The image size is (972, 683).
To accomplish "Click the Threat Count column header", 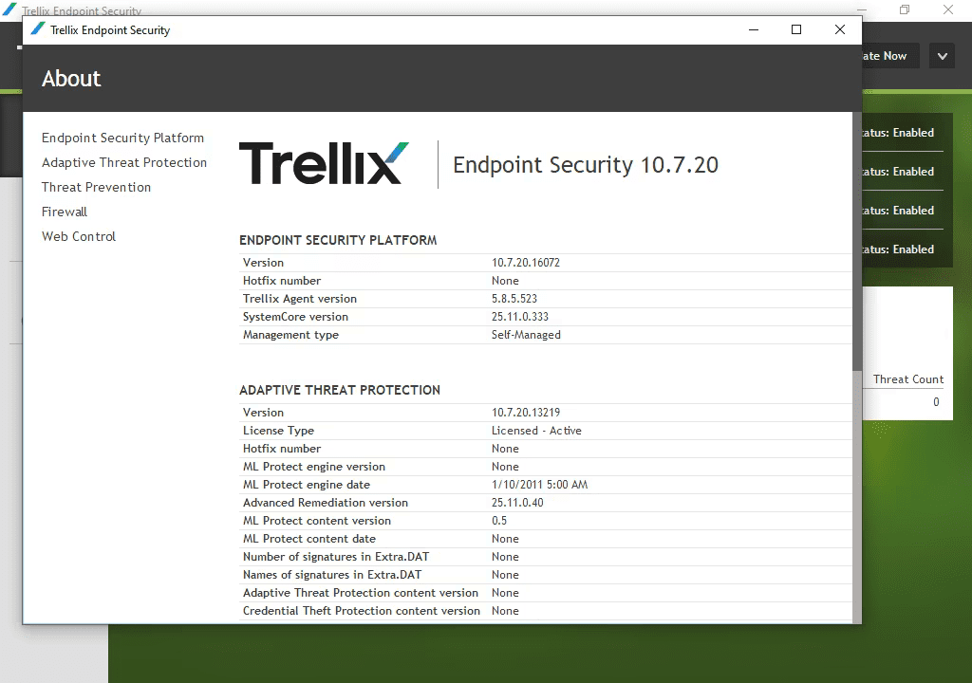I will click(907, 379).
